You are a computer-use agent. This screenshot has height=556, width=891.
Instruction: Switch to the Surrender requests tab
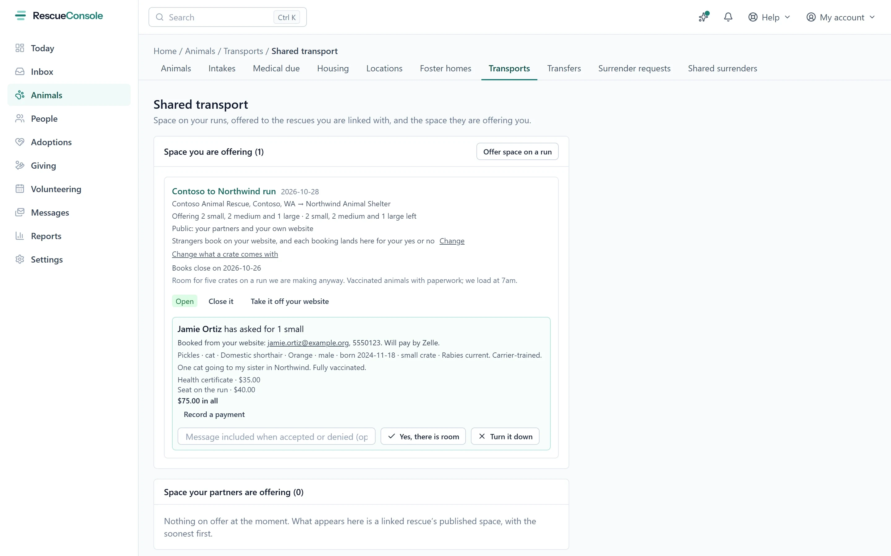click(x=635, y=68)
